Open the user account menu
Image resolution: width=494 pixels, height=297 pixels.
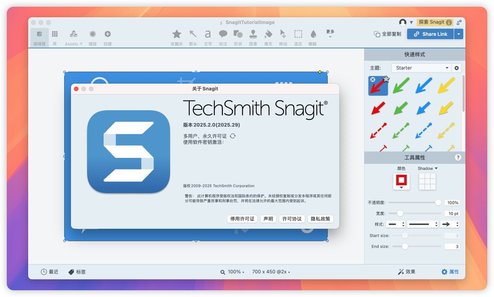pyautogui.click(x=406, y=22)
